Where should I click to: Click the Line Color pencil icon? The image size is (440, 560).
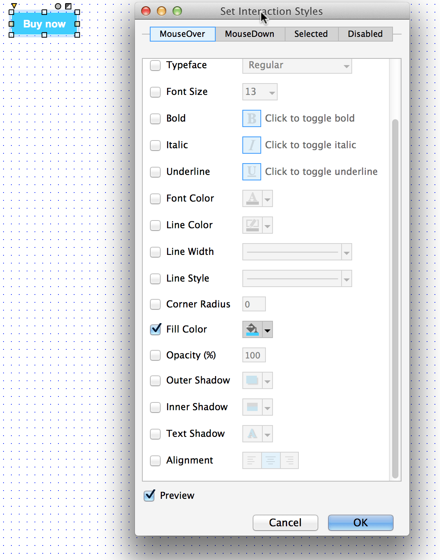(252, 225)
